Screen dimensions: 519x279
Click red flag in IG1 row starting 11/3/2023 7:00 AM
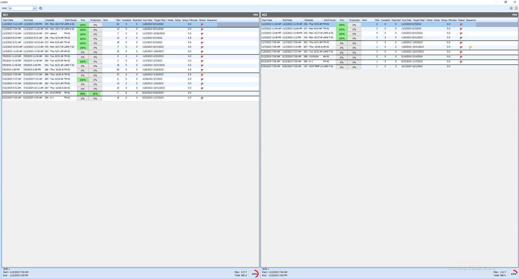202,29
